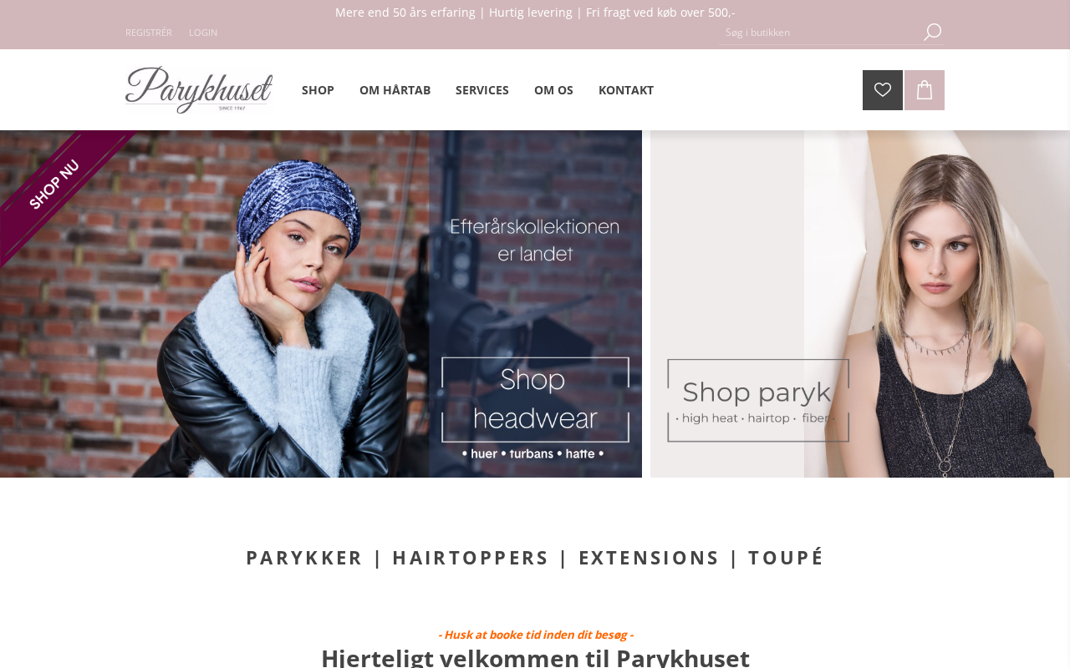Focus the Søg i butikken search field
This screenshot has width=1070, height=668.
tap(819, 33)
